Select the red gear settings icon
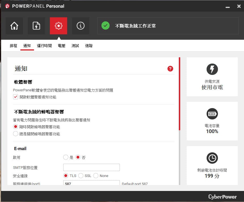Image resolution: width=244 pixels, height=202 pixels. coord(58,26)
